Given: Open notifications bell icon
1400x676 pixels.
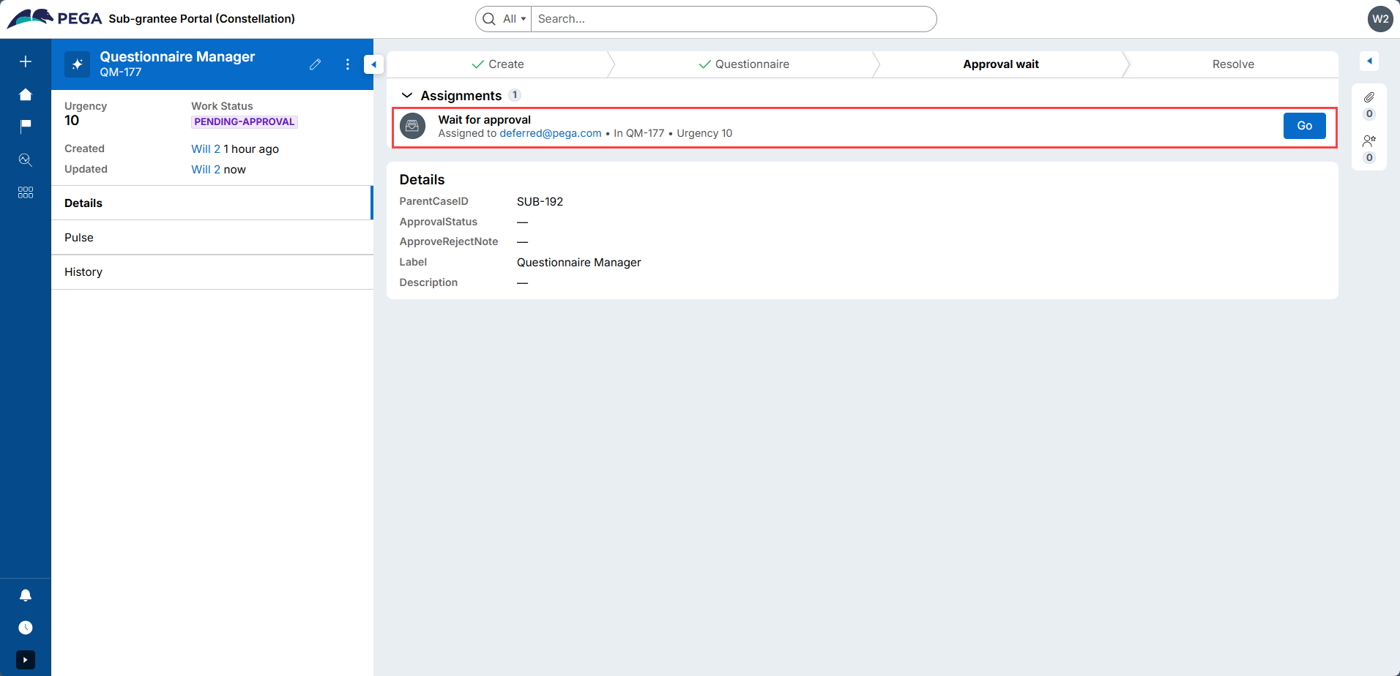Looking at the screenshot, I should point(26,596).
